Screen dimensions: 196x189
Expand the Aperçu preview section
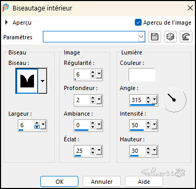pyautogui.click(x=7, y=23)
